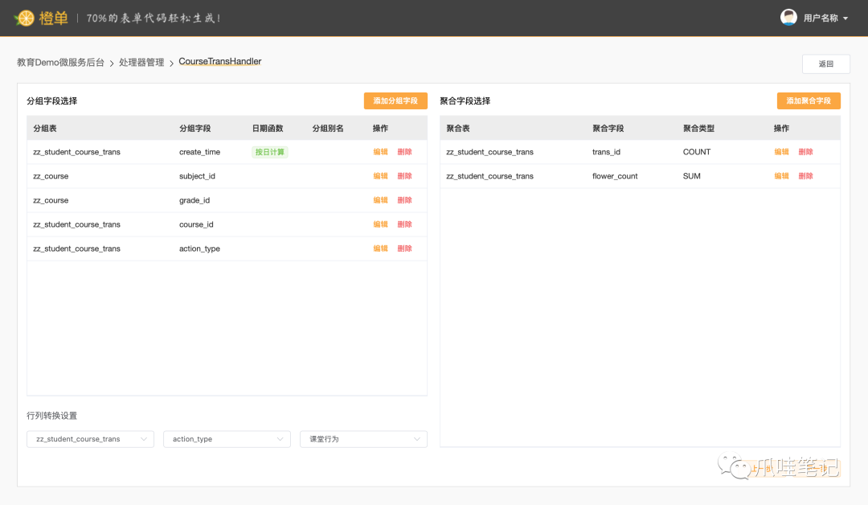The height and width of the screenshot is (505, 868).
Task: Click the 分组别名 column header
Action: tap(328, 129)
